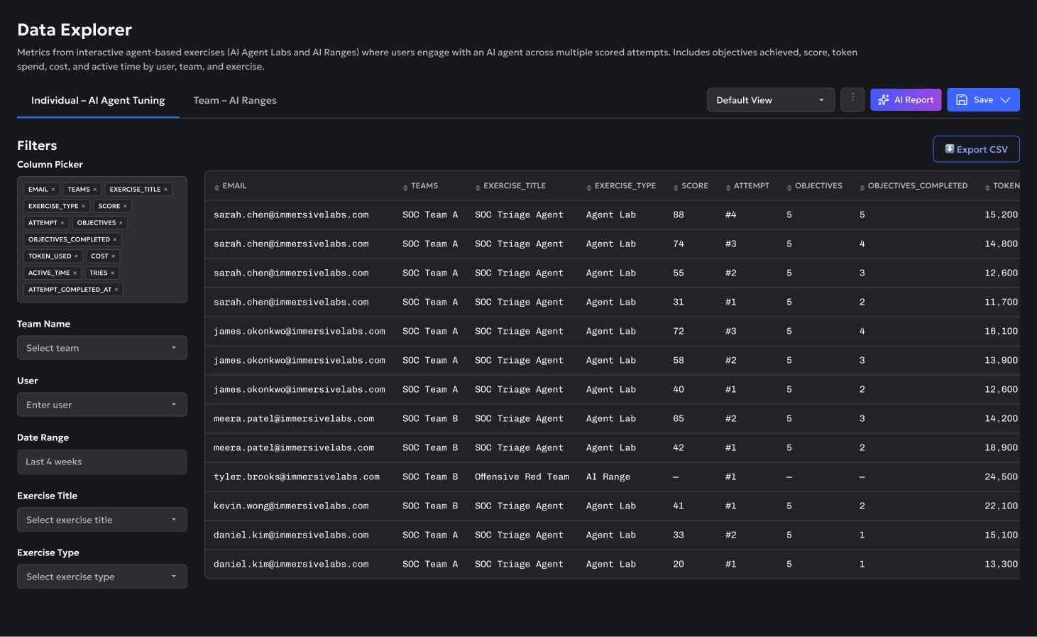Viewport: 1037px width, 637px height.
Task: Select james.okonkwo row with score 40
Action: 612,389
